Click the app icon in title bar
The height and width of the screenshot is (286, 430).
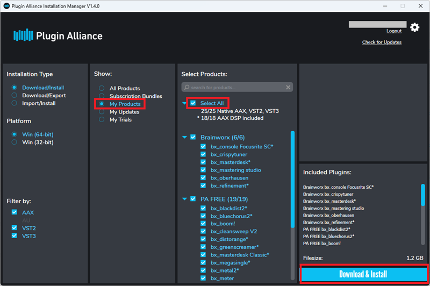[x=7, y=5]
